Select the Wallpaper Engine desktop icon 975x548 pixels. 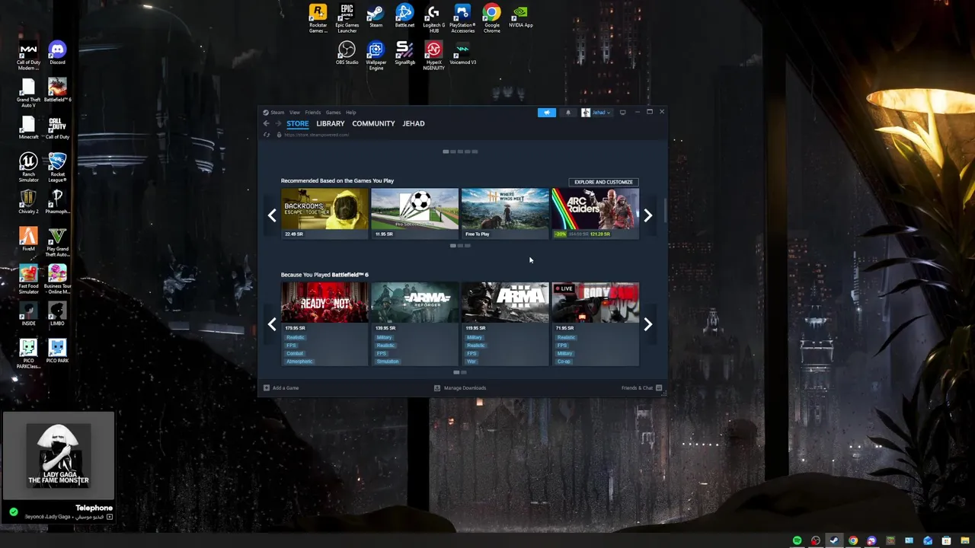pos(376,56)
